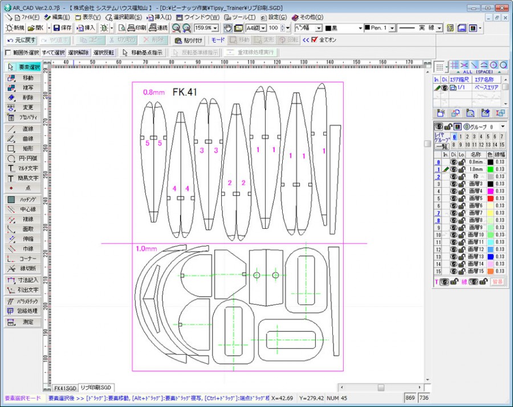Switch to the FK41.SGD tab
513x407 pixels.
[64, 387]
